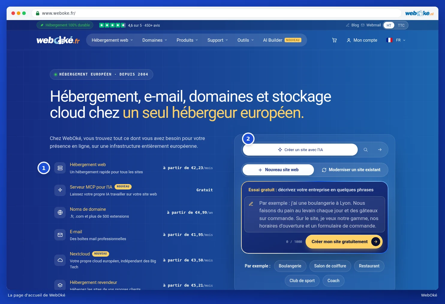
Task: Open the Serveur MCP pour l'IA link
Action: pos(91,187)
